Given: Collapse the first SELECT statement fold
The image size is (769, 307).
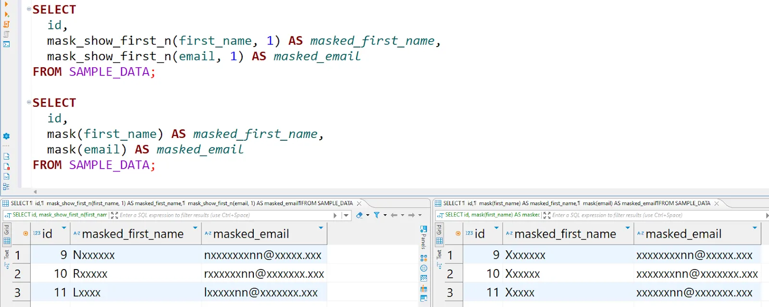Looking at the screenshot, I should pos(29,9).
